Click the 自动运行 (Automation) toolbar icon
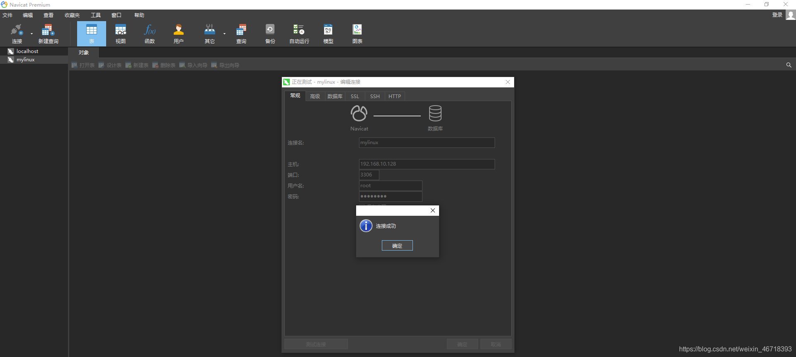The height and width of the screenshot is (357, 796). click(299, 30)
